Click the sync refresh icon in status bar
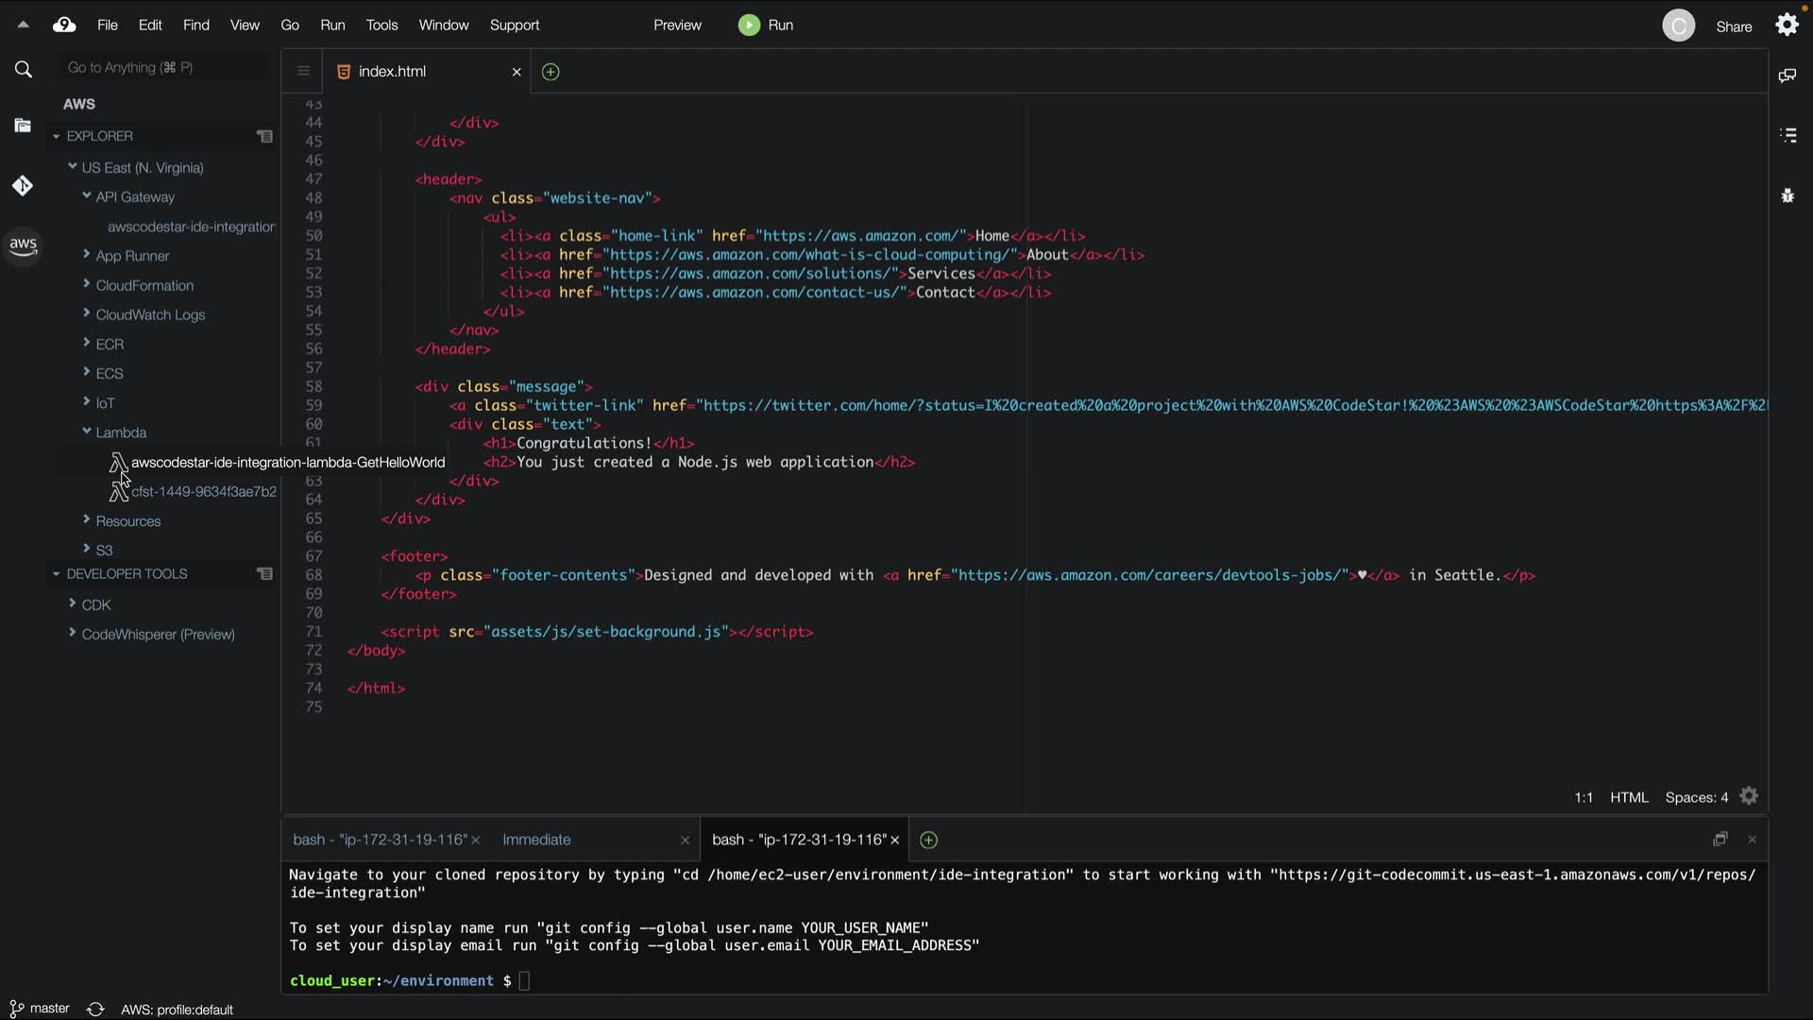This screenshot has width=1813, height=1020. [95, 1009]
